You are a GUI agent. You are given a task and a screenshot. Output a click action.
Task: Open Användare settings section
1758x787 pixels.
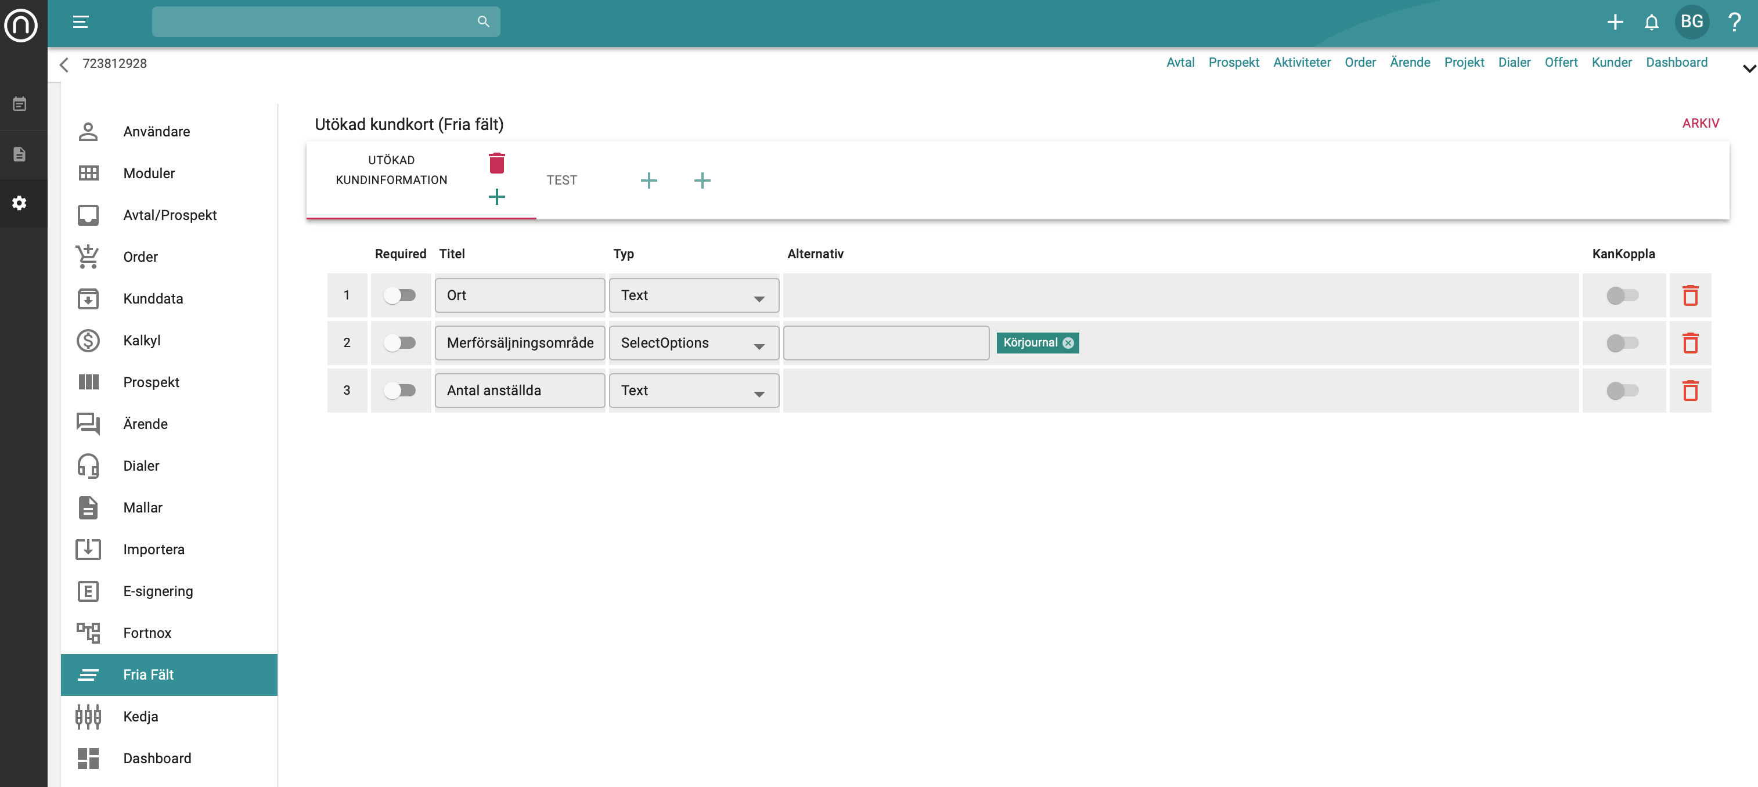(x=168, y=132)
